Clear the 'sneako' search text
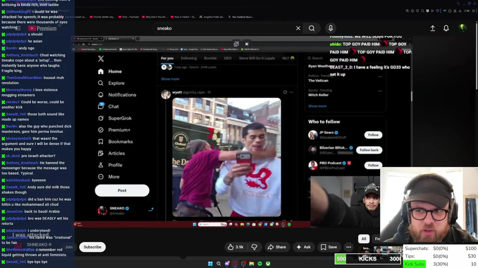Image resolution: width=478 pixels, height=268 pixels. pos(298,28)
